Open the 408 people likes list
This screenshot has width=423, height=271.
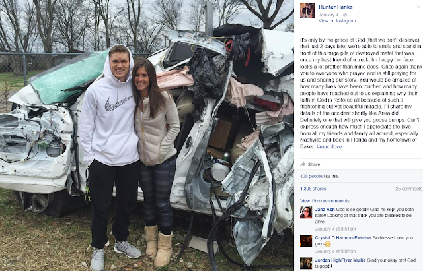311,176
